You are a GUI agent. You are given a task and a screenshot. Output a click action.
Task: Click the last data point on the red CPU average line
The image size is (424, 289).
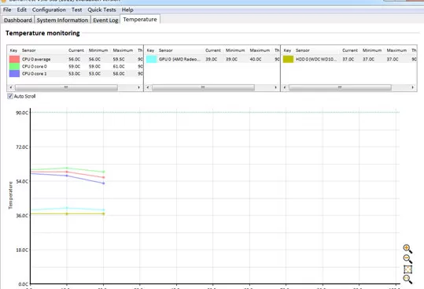[x=104, y=177]
